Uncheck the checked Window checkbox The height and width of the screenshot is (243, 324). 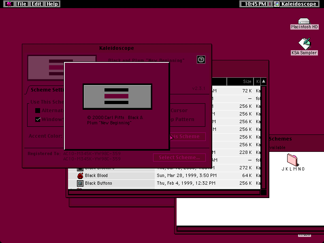click(x=38, y=119)
